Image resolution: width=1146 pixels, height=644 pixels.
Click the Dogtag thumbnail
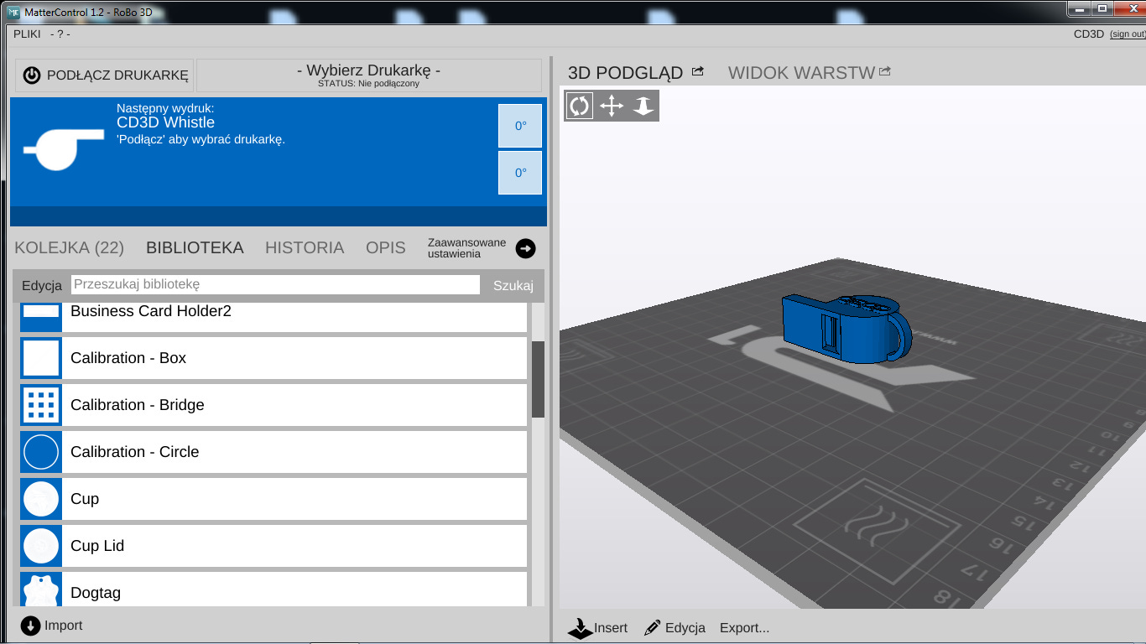point(41,589)
